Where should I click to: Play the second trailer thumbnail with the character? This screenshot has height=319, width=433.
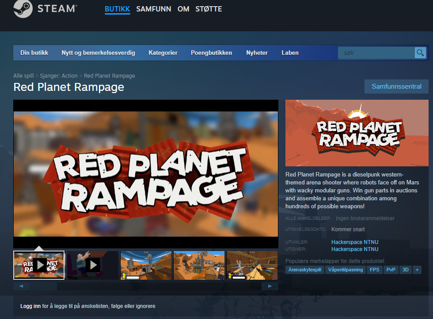pyautogui.click(x=93, y=265)
